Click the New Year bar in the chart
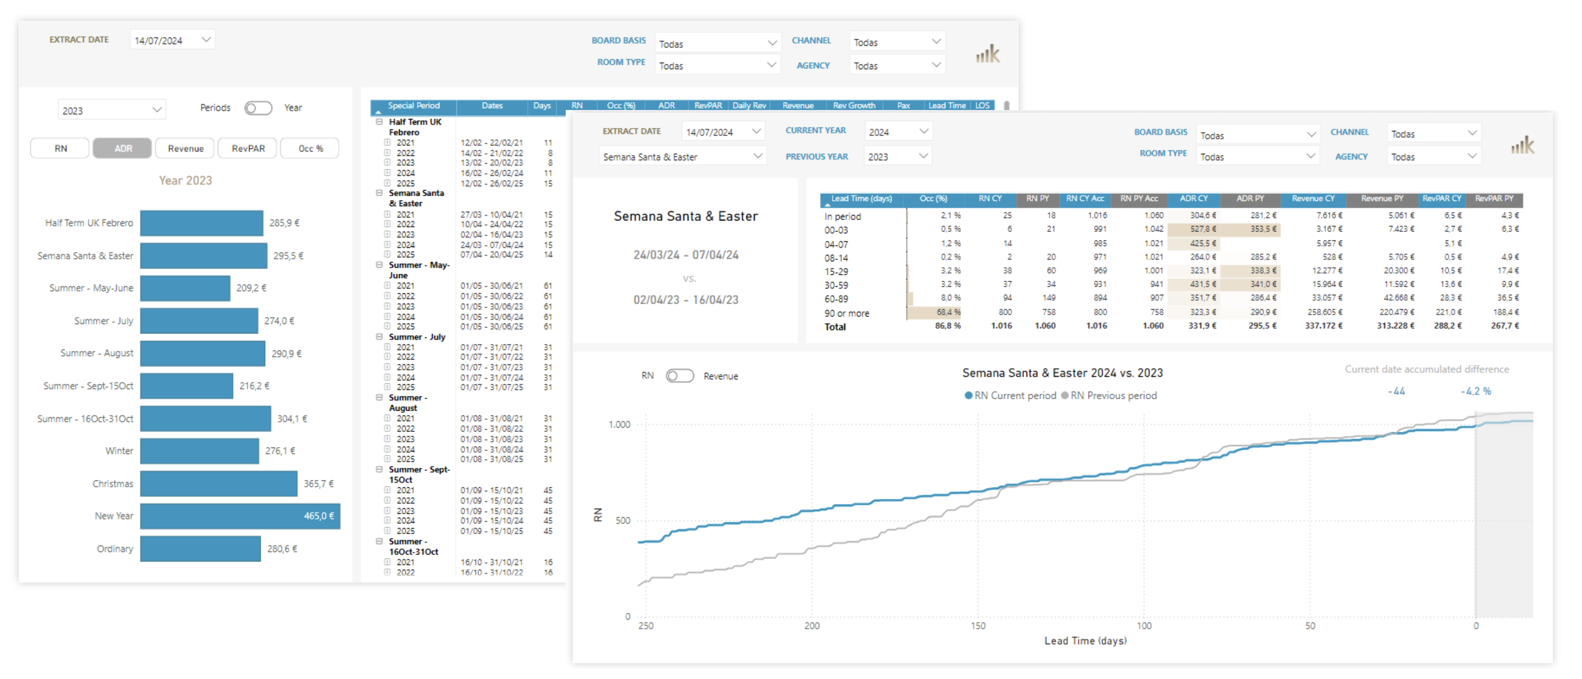Screen dimensions: 1582x679 point(240,516)
